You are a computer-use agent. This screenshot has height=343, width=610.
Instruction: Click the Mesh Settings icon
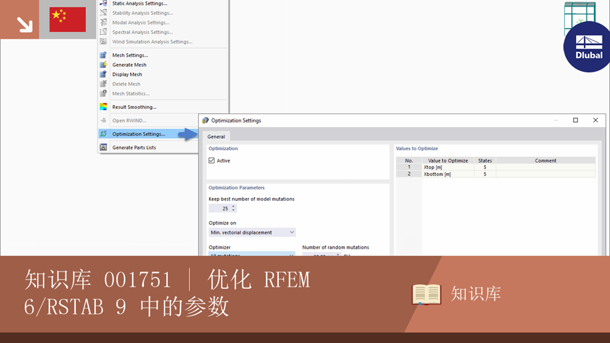tap(103, 55)
